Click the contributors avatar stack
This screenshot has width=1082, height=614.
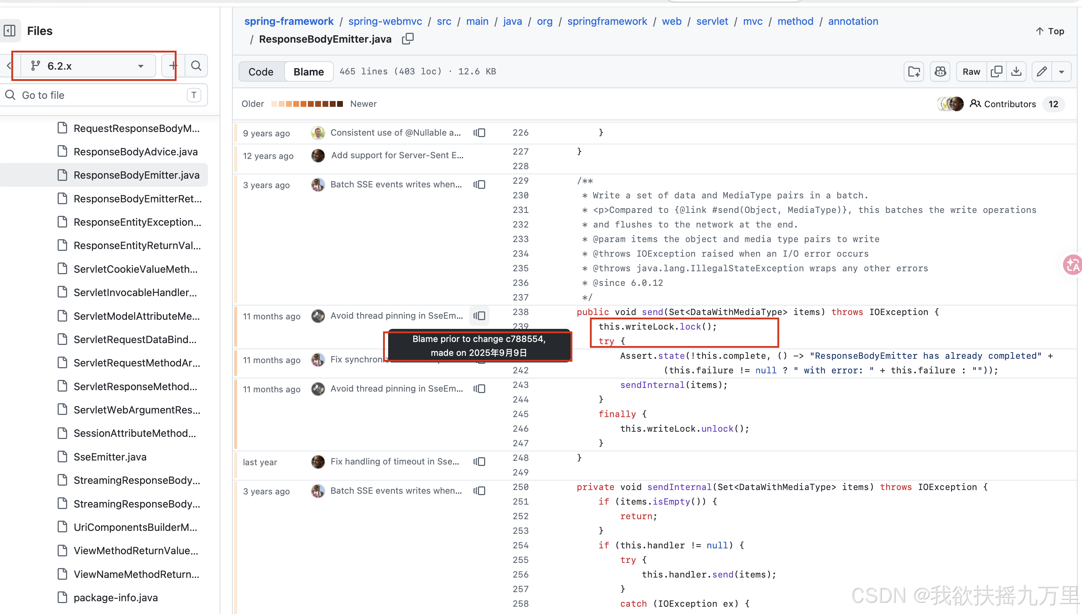tap(951, 104)
